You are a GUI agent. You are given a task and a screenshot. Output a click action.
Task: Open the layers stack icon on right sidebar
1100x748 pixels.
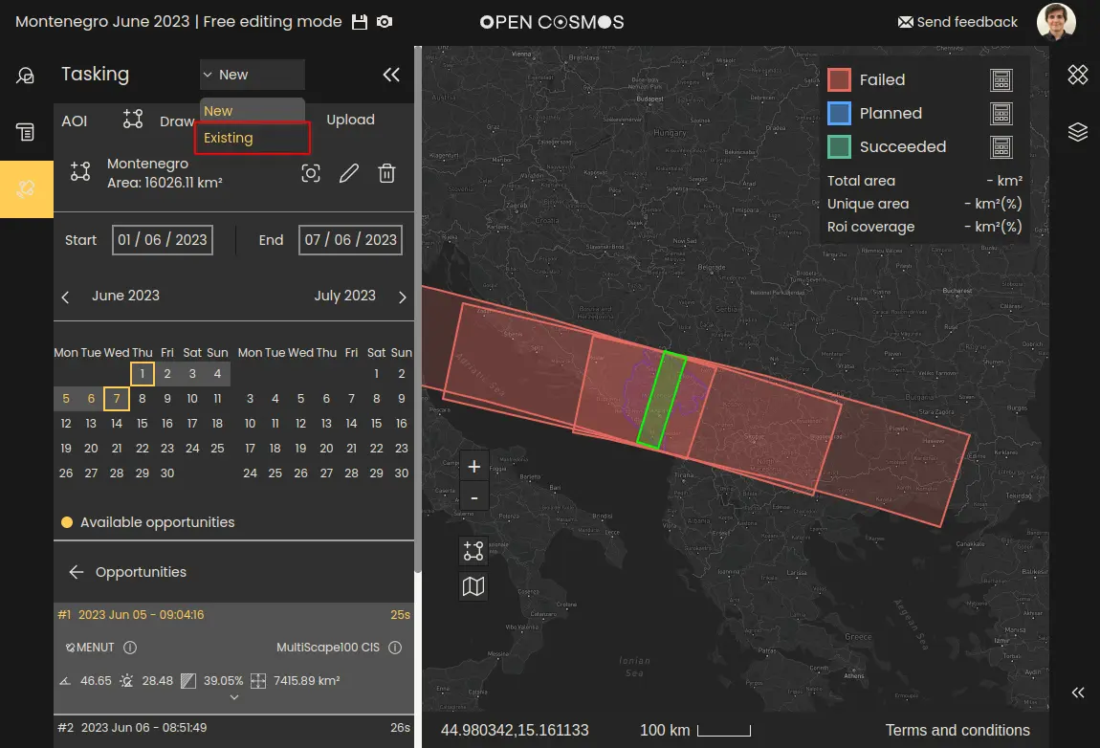pos(1078,132)
